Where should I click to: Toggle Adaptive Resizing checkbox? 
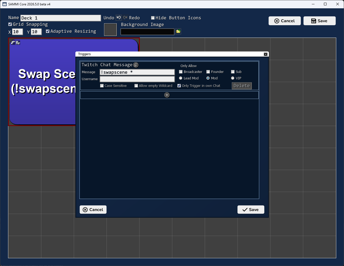[x=48, y=31]
